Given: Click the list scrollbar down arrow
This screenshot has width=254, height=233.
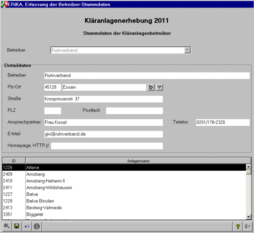Looking at the screenshot, I should (249, 216).
